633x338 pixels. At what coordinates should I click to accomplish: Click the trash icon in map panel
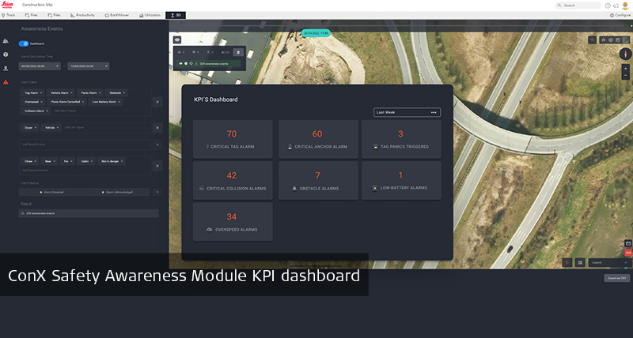coord(238,52)
